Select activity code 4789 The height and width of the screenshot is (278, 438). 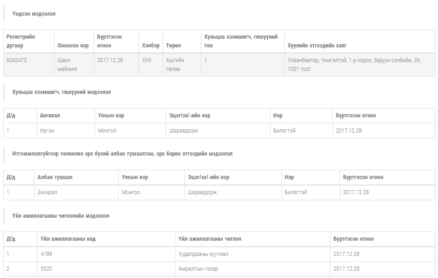[47, 254]
